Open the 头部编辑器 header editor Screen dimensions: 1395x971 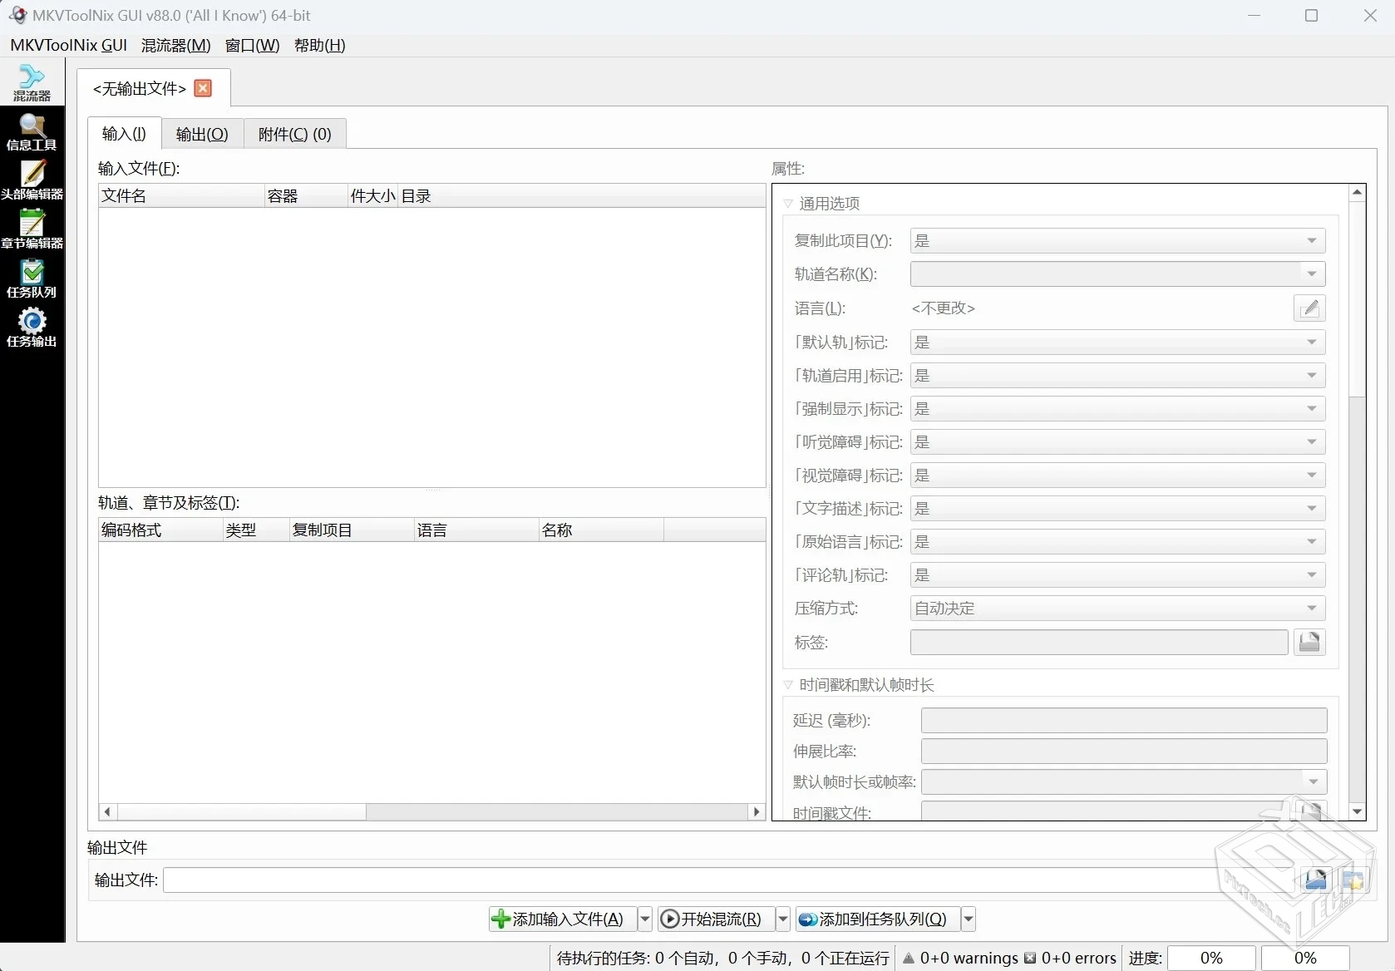point(32,180)
